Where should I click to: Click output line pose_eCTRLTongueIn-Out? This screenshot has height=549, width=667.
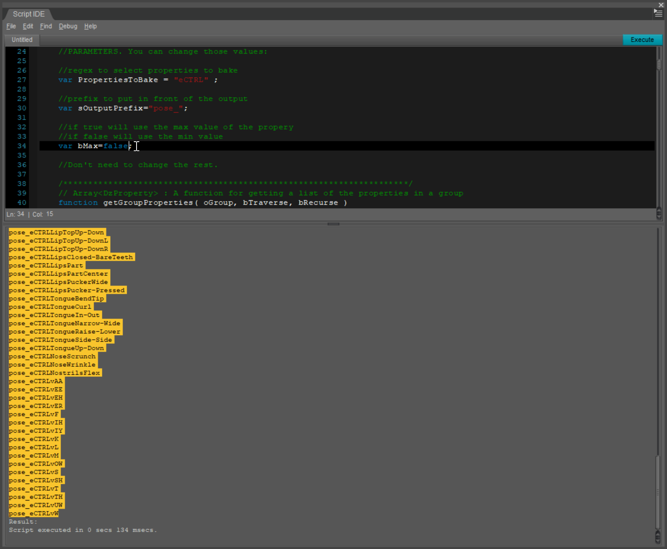click(x=55, y=315)
